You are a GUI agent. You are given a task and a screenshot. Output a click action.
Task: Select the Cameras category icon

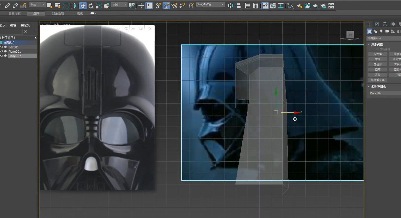(387, 31)
